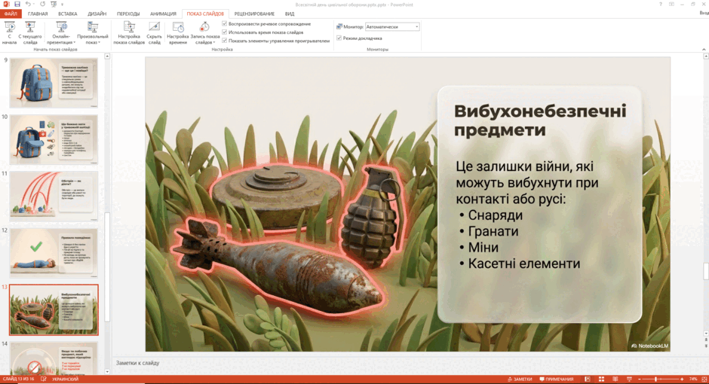Start slideshow from the beginning (С начала)
This screenshot has width=709, height=384.
coord(10,33)
